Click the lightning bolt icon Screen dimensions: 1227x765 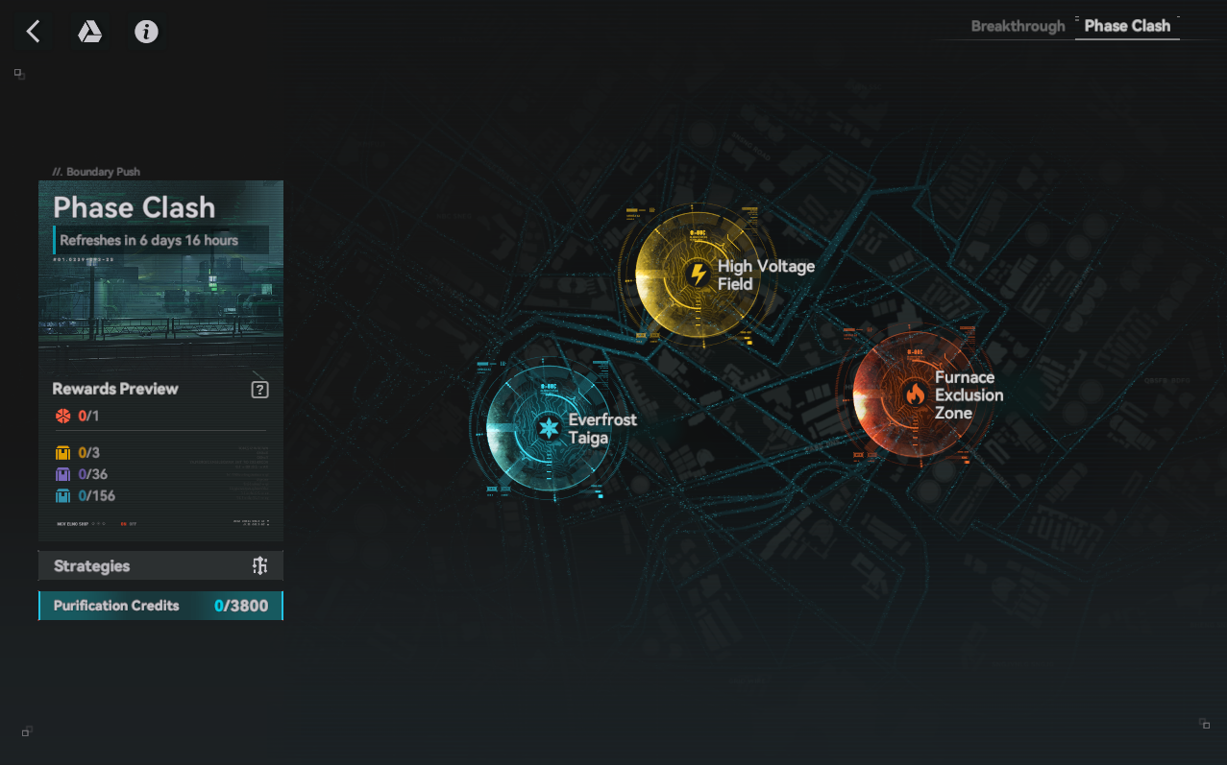tap(699, 275)
